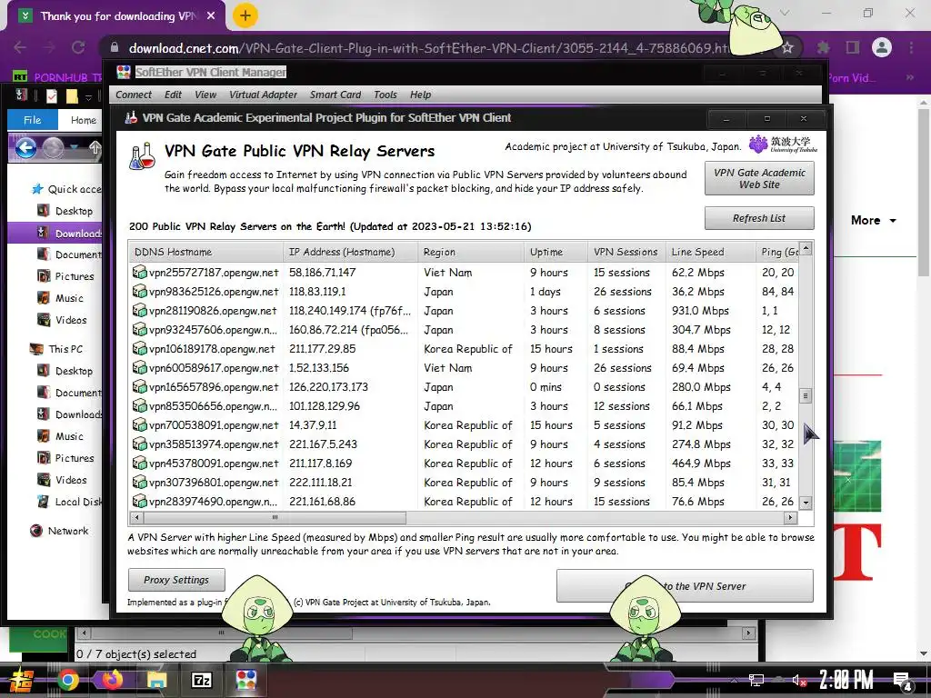
Task: Click server list horizontal scroll right arrow
Action: 790,517
